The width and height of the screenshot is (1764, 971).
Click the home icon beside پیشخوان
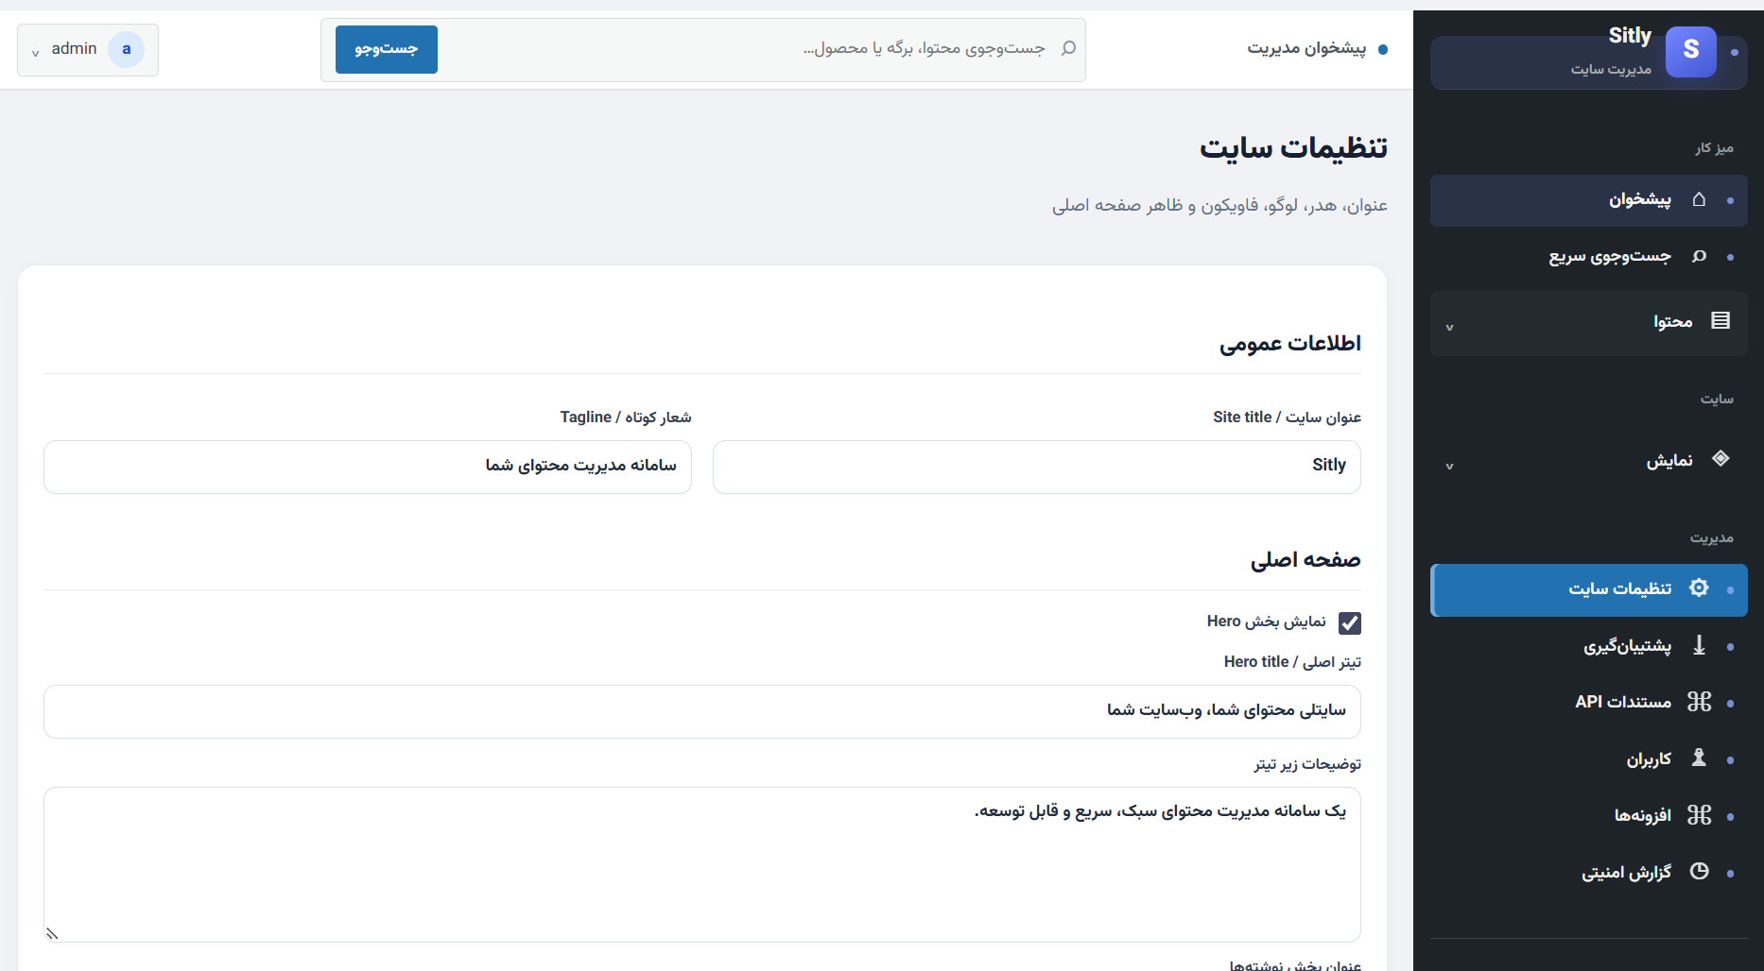[x=1699, y=199]
